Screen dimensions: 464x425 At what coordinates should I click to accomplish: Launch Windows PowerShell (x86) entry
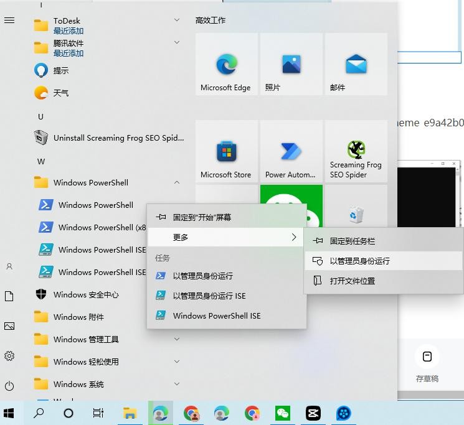92,227
